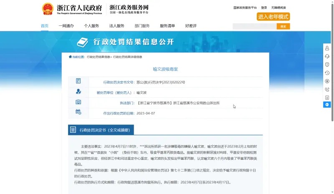Click the yen payment icon in sidebar
334x194 pixels.
(327, 81)
